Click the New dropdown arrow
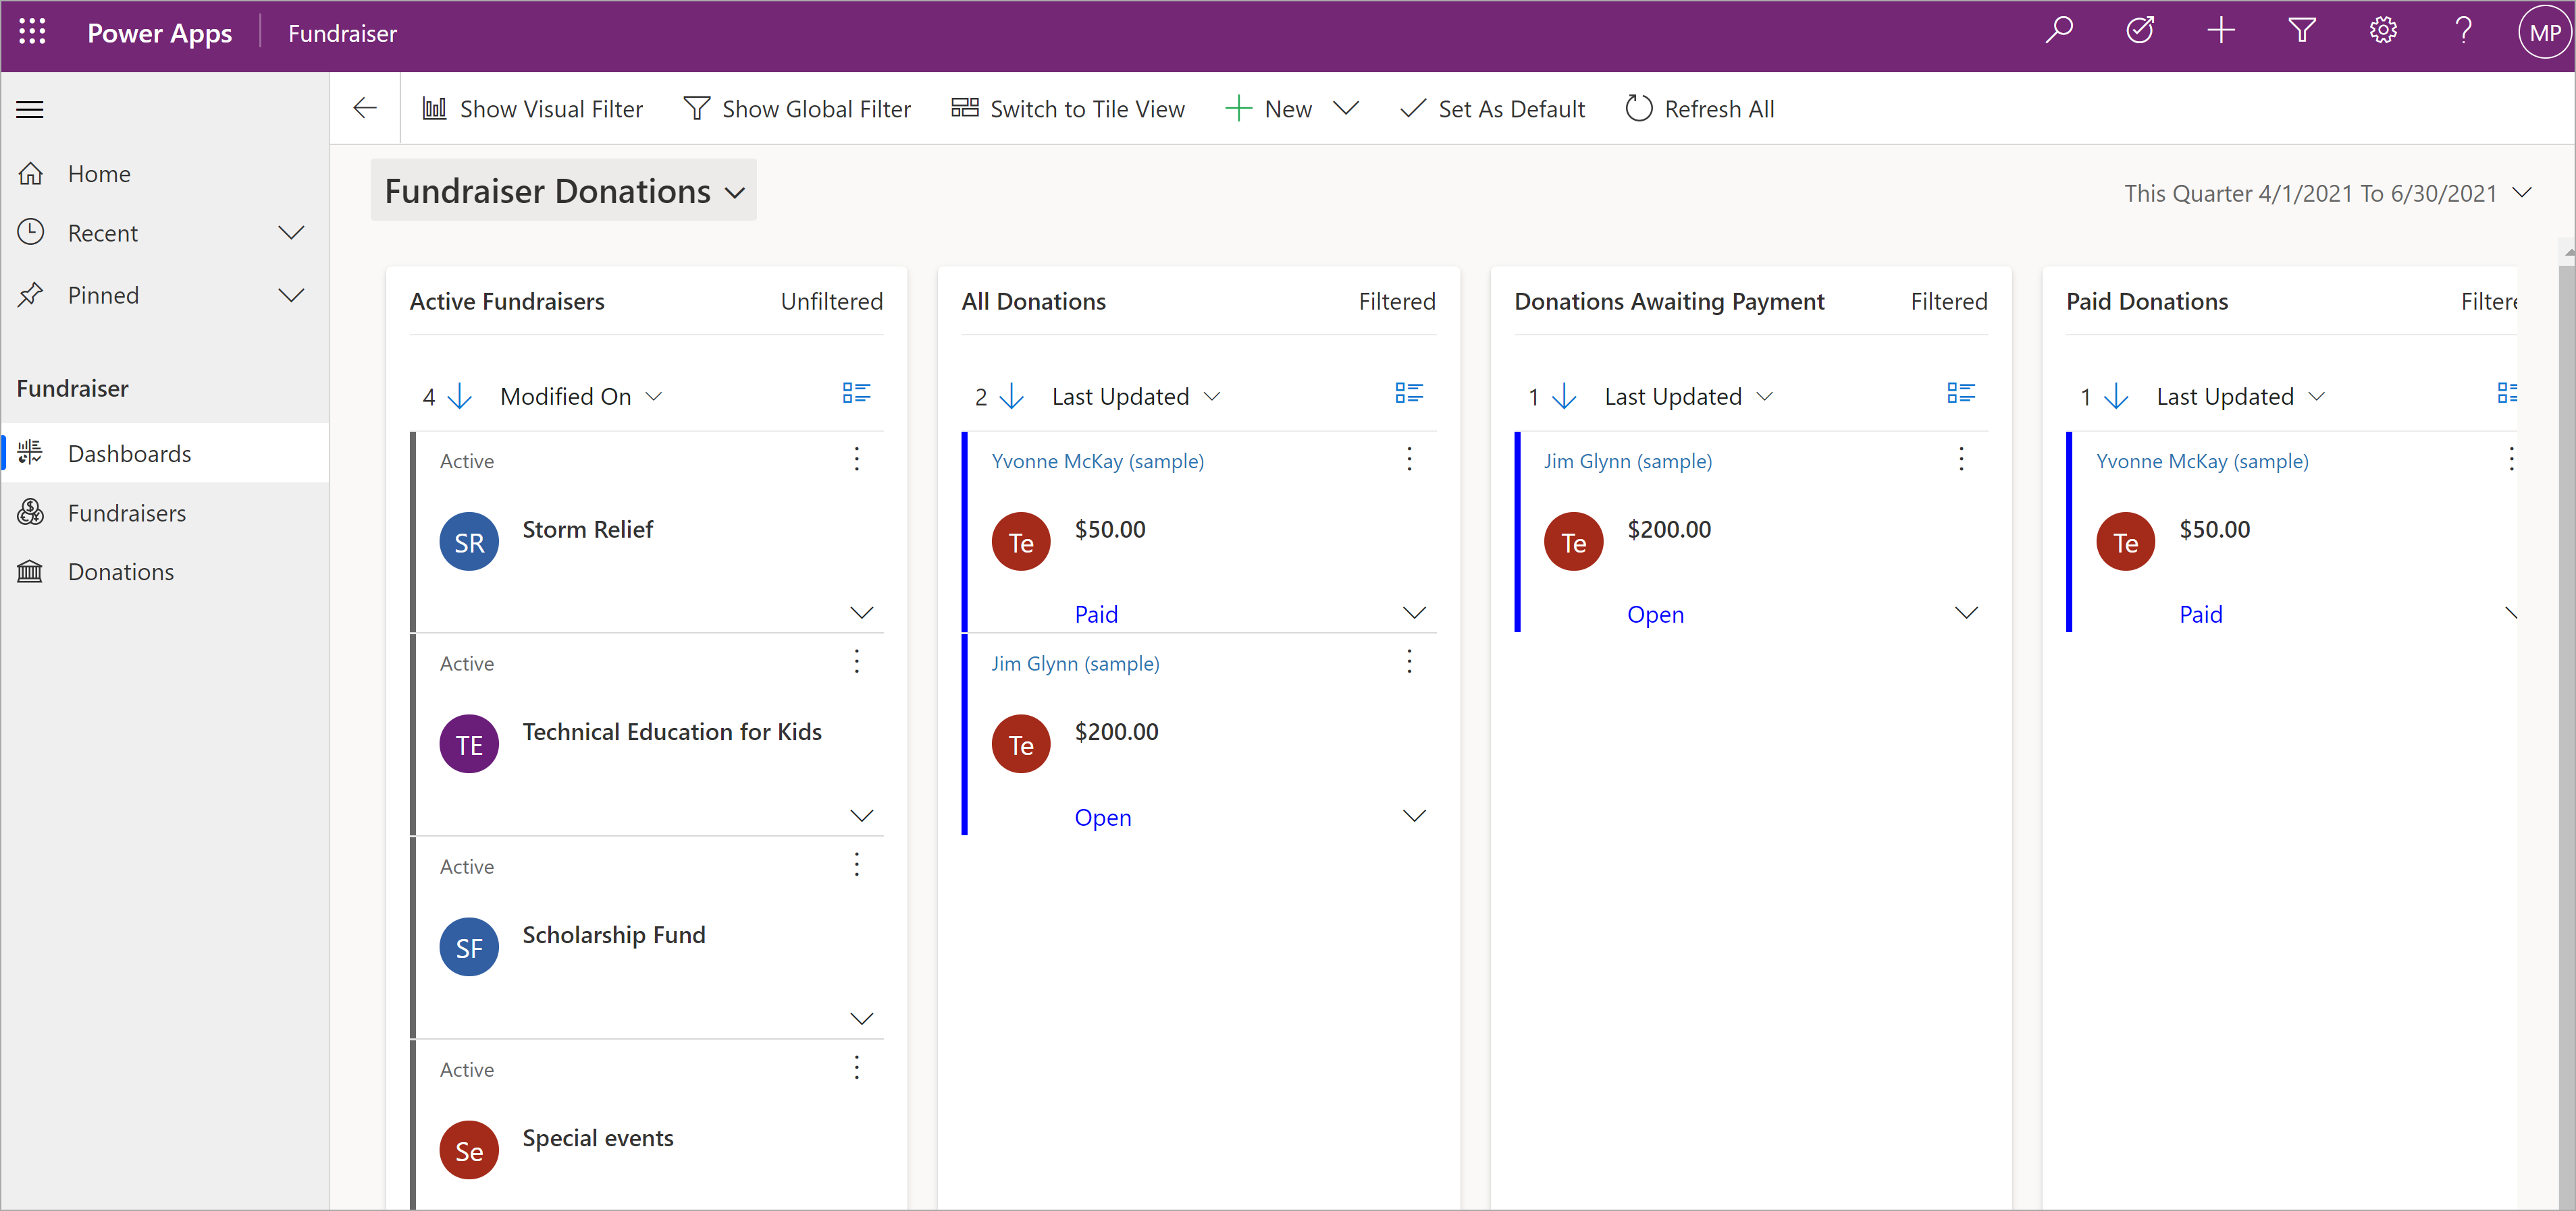 point(1349,107)
